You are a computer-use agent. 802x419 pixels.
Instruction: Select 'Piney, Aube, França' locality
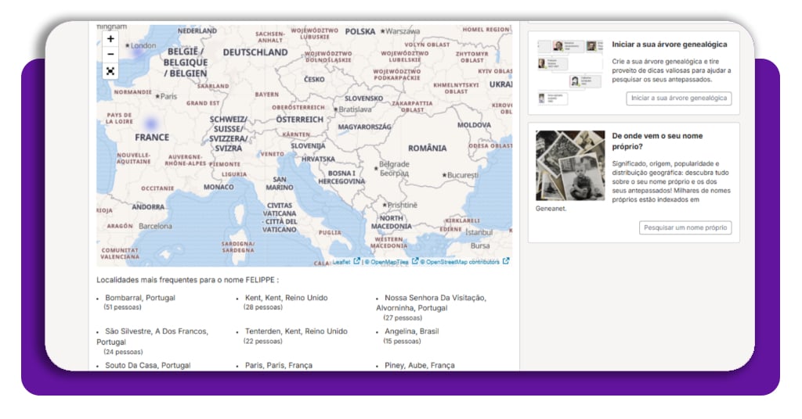(x=420, y=365)
